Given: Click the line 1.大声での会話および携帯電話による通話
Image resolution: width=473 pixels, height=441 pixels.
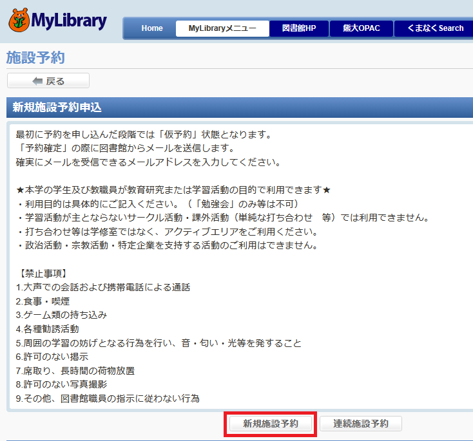Looking at the screenshot, I should pos(103,287).
